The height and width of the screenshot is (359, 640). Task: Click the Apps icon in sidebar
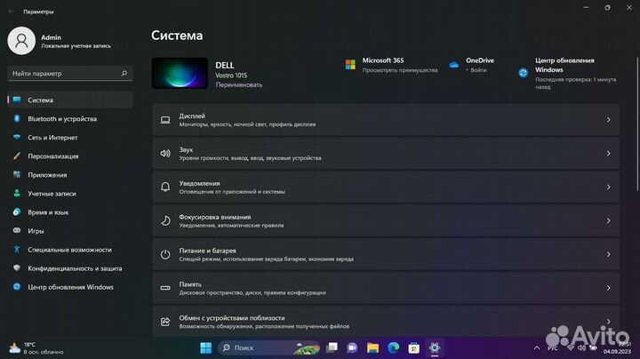click(17, 174)
